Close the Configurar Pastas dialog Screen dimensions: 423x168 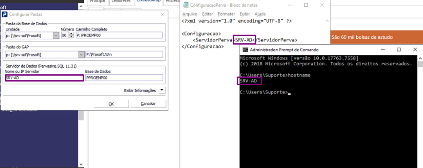163,14
